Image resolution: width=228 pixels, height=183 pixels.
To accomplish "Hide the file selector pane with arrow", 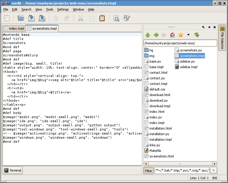I will 209,27.
